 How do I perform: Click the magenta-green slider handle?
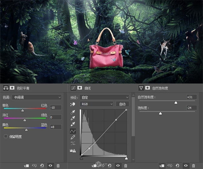click(25, 120)
